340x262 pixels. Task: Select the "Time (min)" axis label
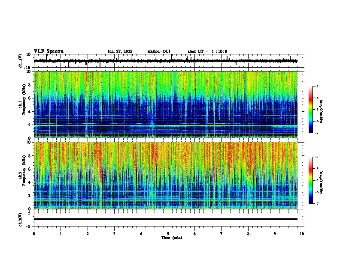pos(172,238)
